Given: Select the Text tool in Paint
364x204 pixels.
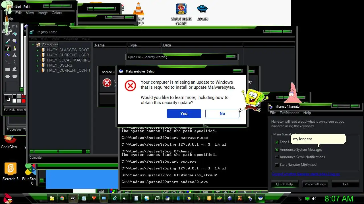Looking at the screenshot, I should click(15, 55).
